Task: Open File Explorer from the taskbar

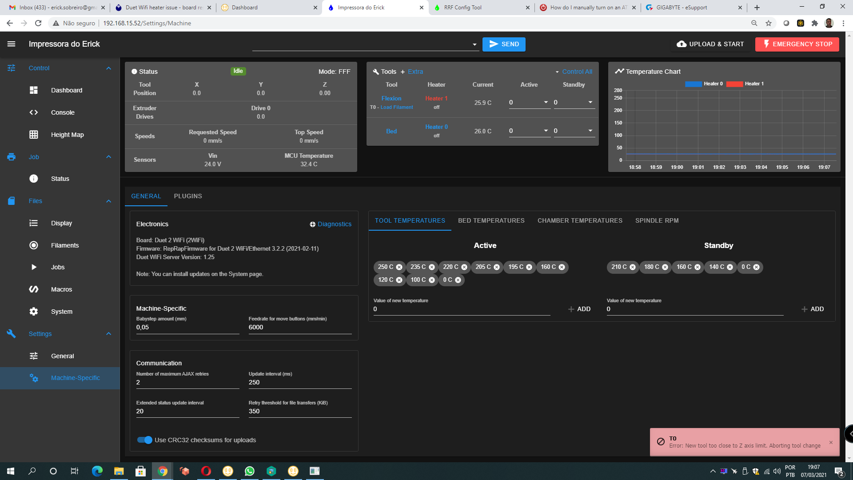Action: pyautogui.click(x=119, y=471)
